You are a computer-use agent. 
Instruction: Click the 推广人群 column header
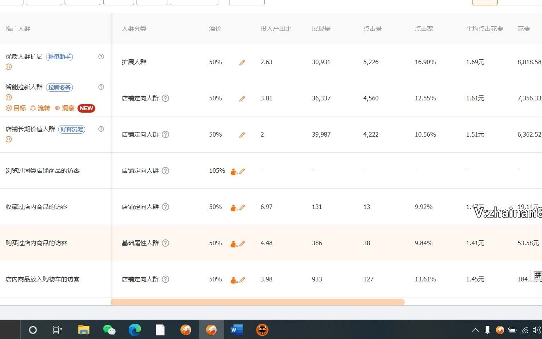(18, 29)
